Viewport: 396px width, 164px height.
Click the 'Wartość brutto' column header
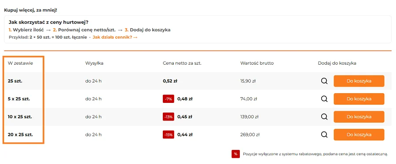[x=257, y=63]
